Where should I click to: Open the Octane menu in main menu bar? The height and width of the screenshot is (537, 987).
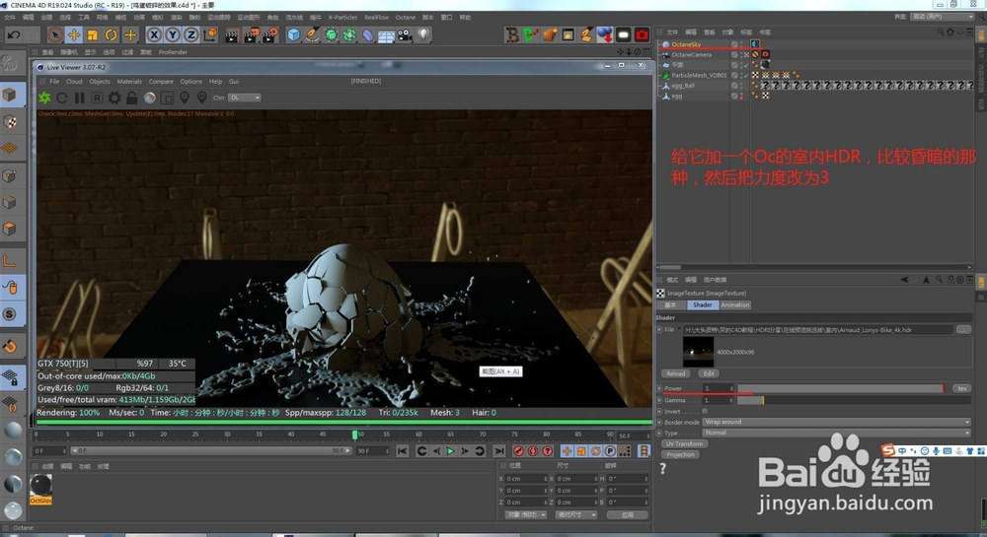click(x=406, y=18)
